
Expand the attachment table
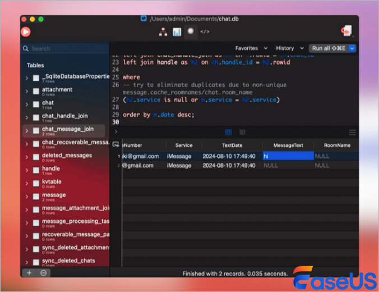pos(26,90)
